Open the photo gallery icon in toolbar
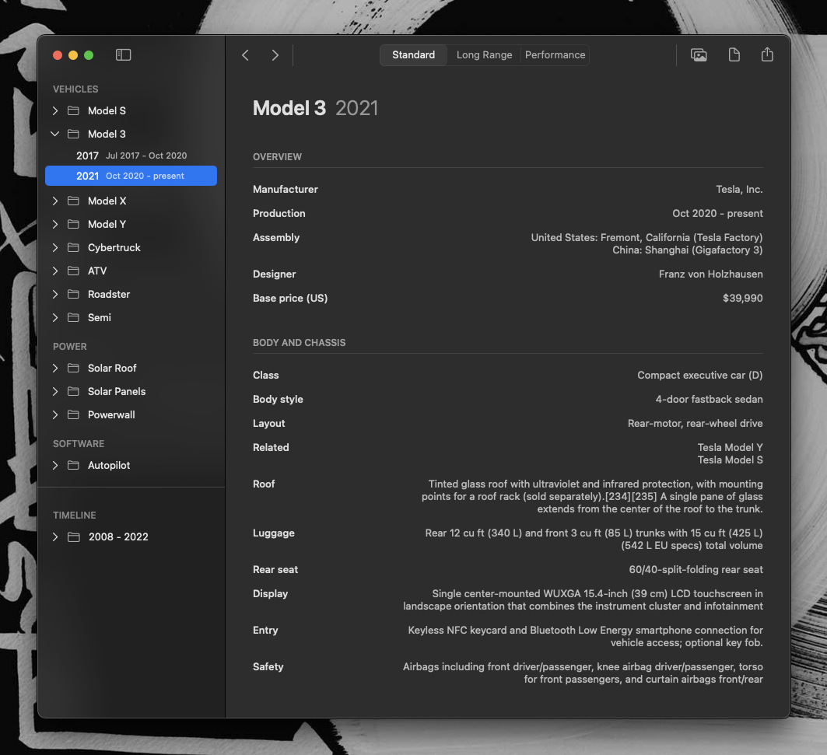827x755 pixels. pyautogui.click(x=699, y=55)
